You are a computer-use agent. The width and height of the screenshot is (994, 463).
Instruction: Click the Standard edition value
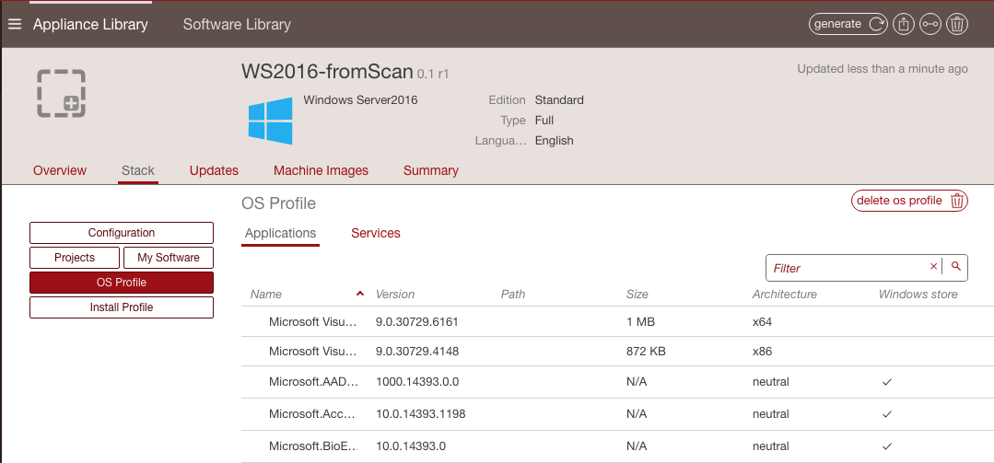pos(559,100)
